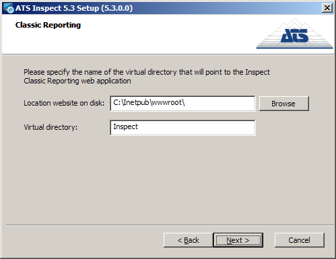Focus the Location website on disk field
336x259 pixels.
tap(182, 104)
